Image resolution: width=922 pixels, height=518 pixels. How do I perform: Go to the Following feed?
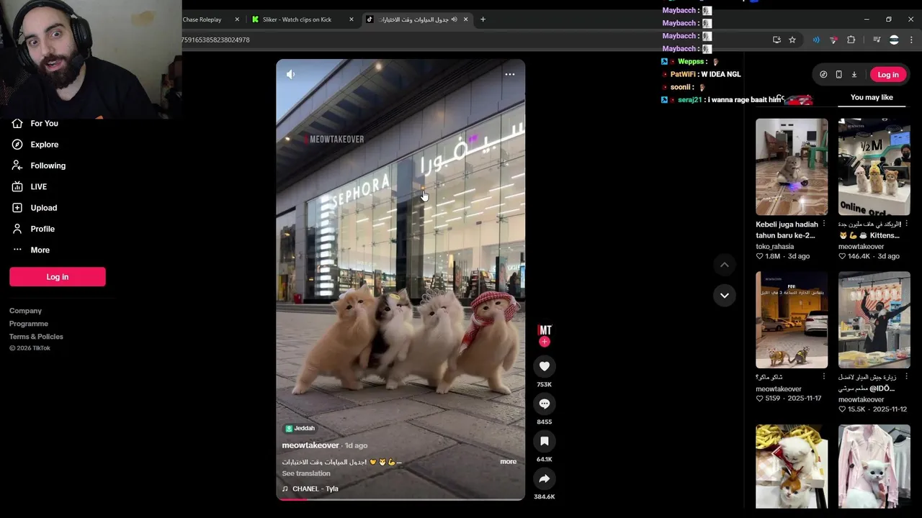tap(39, 165)
